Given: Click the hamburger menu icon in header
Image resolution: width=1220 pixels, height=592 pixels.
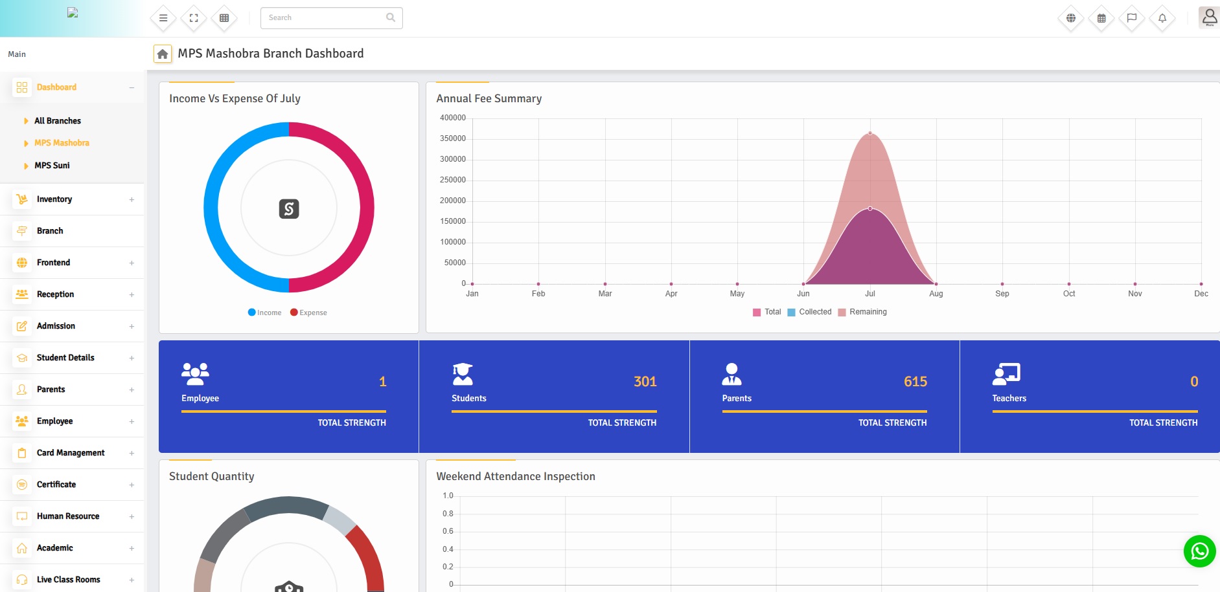Looking at the screenshot, I should (x=163, y=18).
